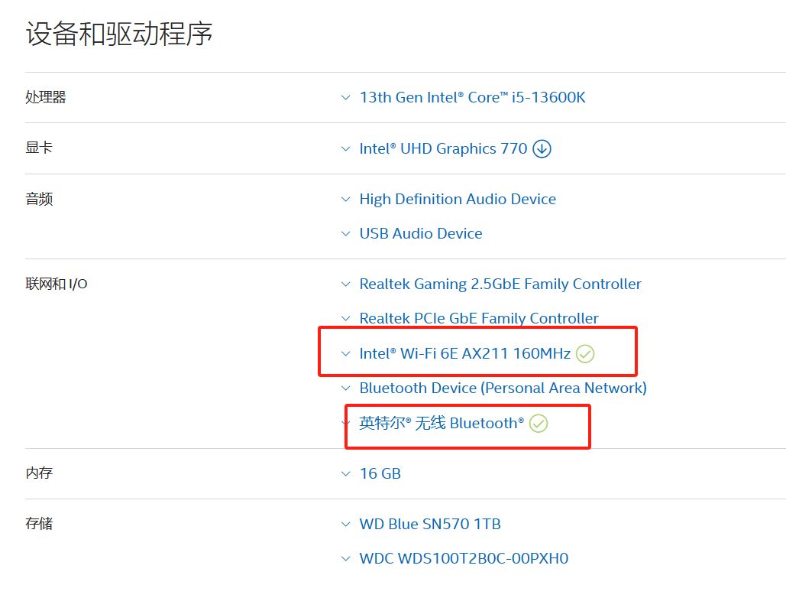Image resolution: width=786 pixels, height=598 pixels.
Task: Click the chevron before Bluetooth Device entry
Action: point(345,388)
